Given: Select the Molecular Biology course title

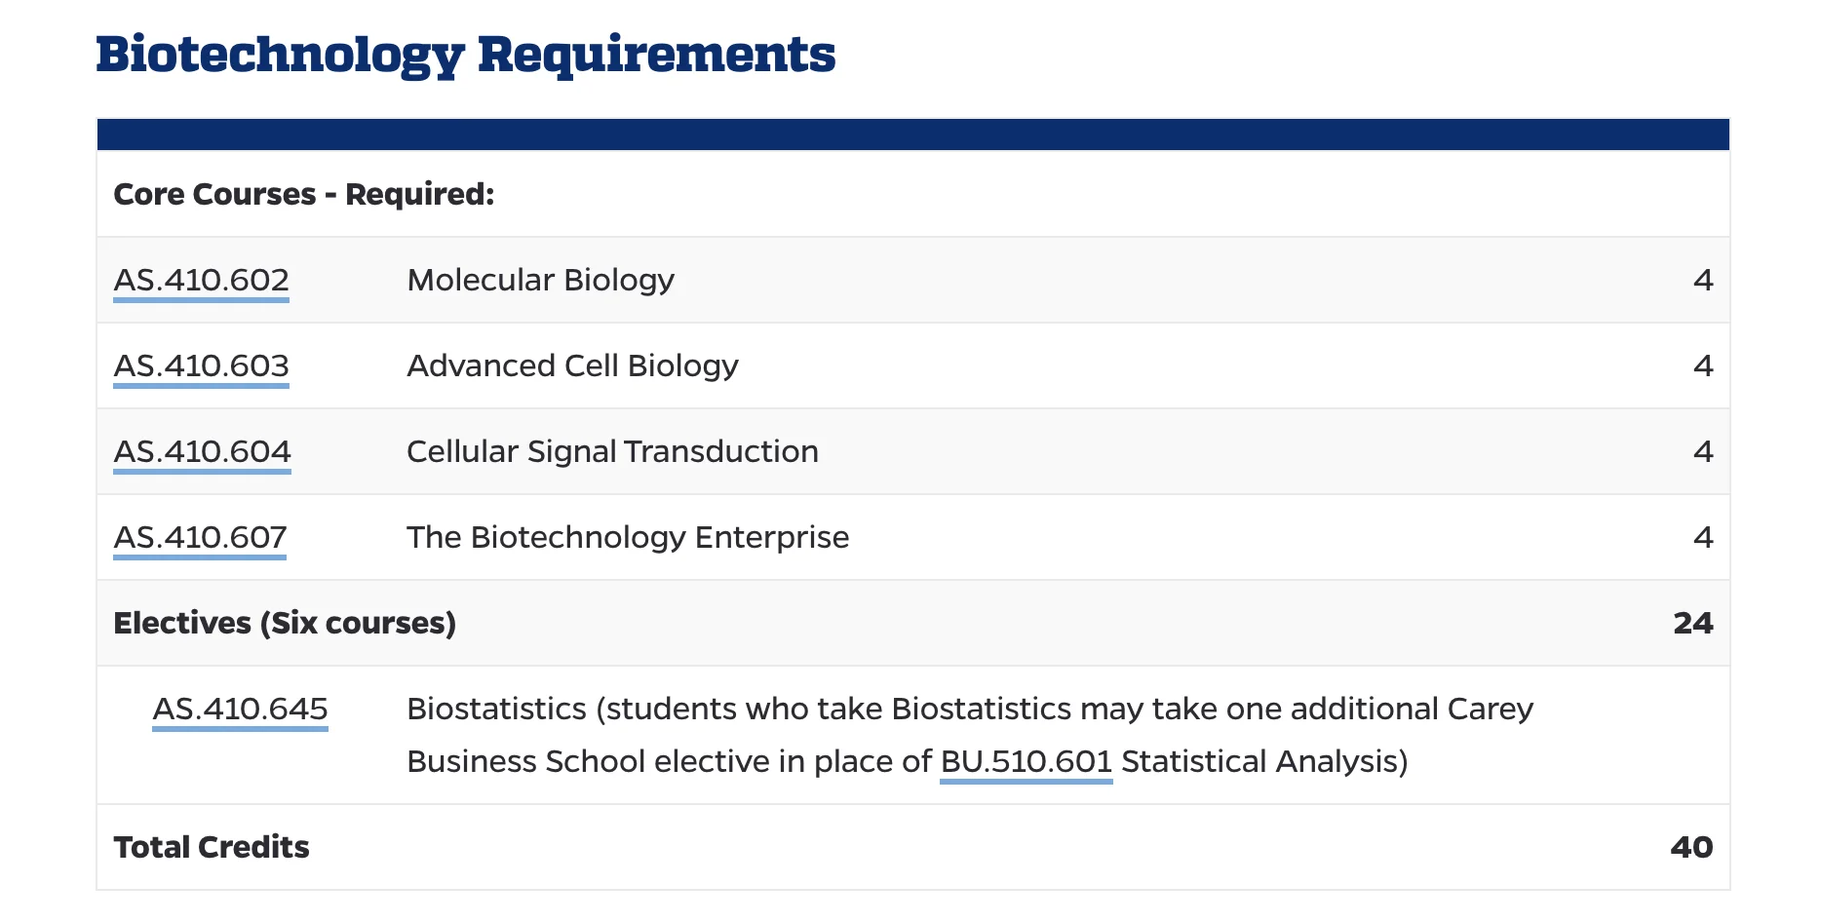Looking at the screenshot, I should [540, 281].
